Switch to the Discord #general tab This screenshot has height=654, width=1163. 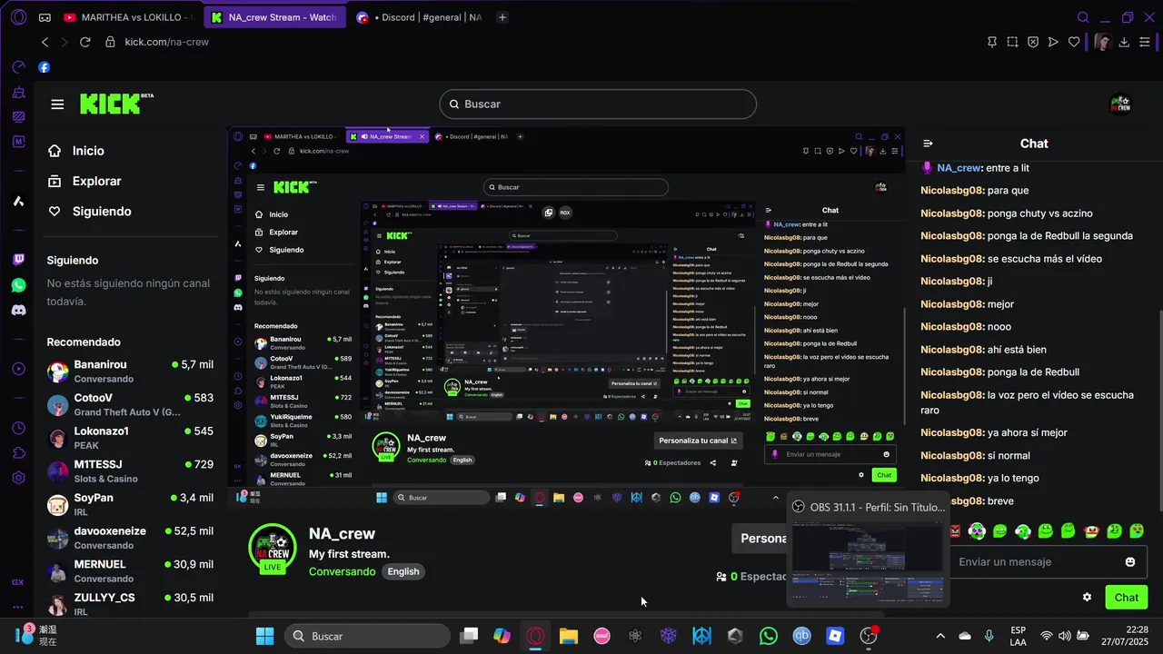[x=419, y=17]
